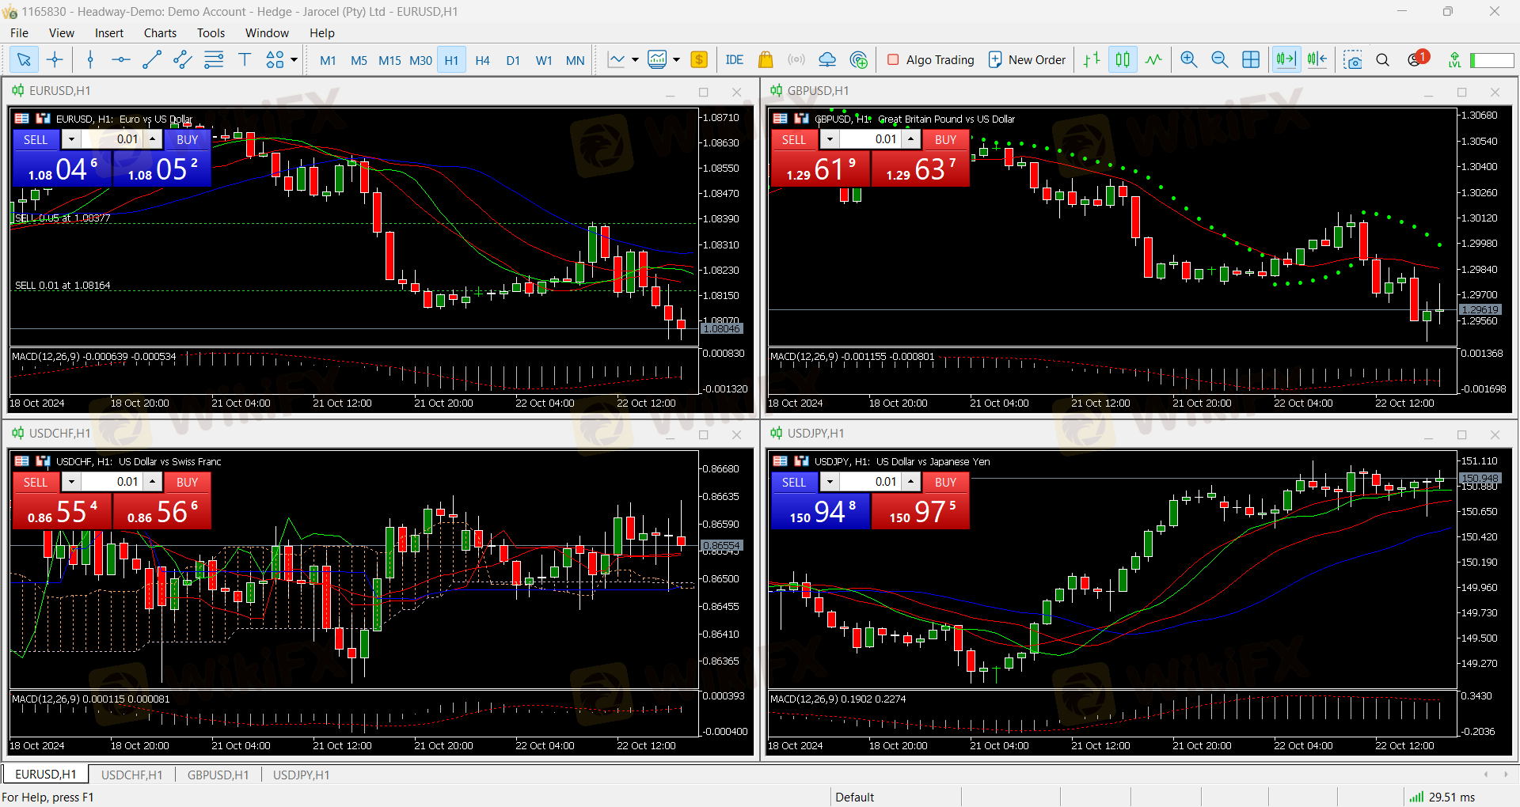Screen dimensions: 1520x807
Task: Click SELL button in EURUSD chart
Action: [36, 139]
